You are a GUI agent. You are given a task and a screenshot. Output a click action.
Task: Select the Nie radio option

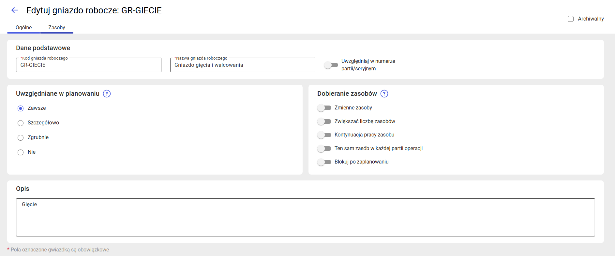(21, 152)
